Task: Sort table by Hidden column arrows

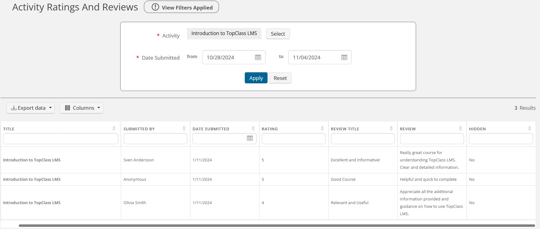Action: (530, 128)
